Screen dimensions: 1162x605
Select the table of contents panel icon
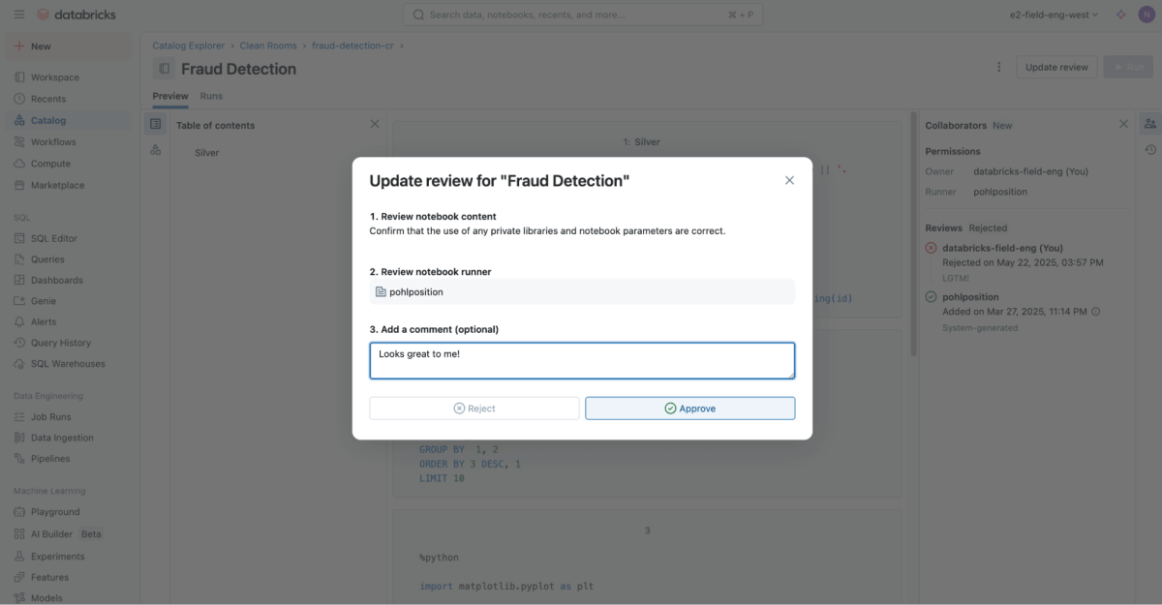155,124
